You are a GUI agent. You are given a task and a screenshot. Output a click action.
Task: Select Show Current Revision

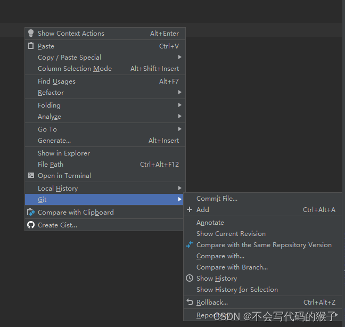click(262, 233)
